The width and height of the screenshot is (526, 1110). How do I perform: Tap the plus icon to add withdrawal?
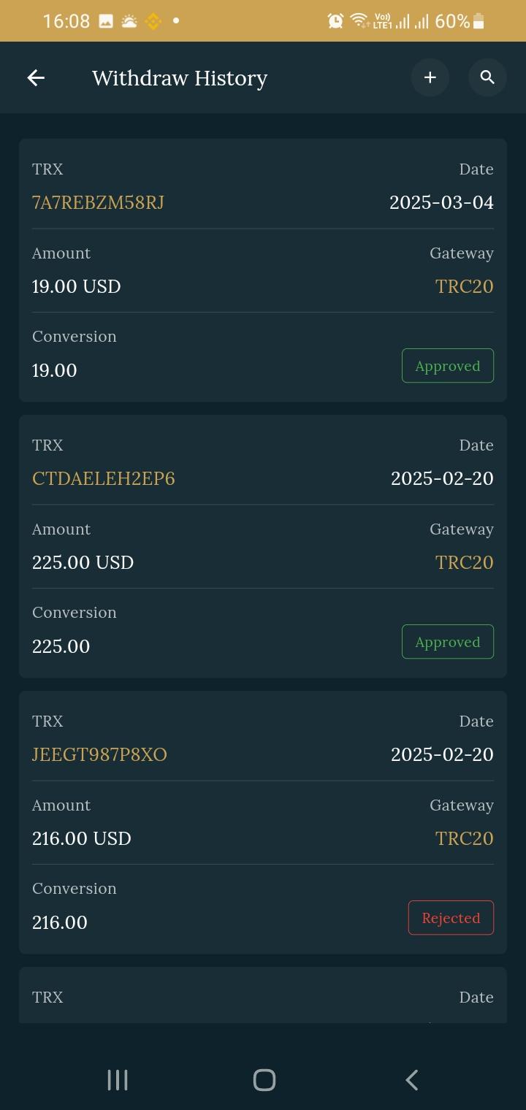430,77
